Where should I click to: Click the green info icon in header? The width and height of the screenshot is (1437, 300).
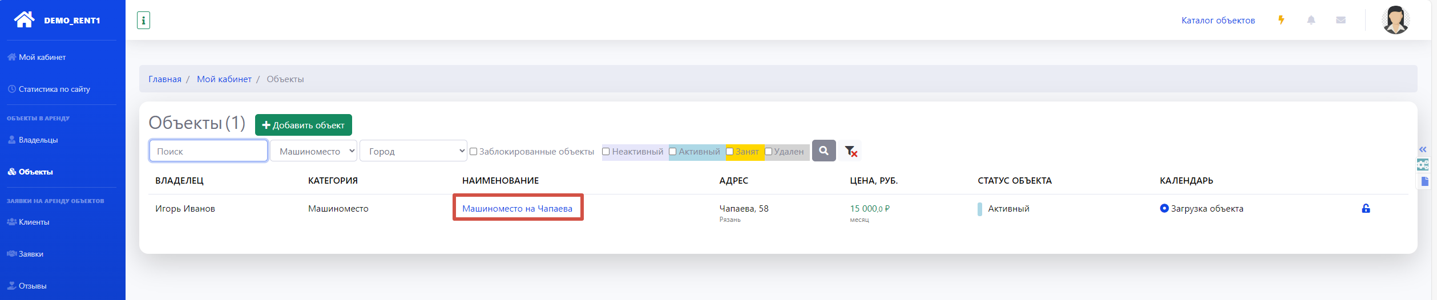(143, 21)
